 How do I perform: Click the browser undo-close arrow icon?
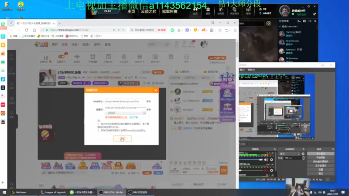(x=226, y=30)
